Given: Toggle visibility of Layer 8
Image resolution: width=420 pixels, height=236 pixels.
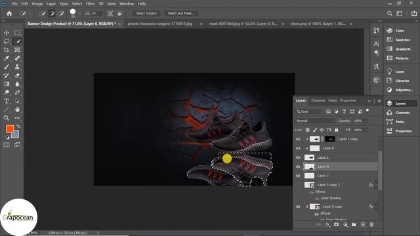Looking at the screenshot, I should click(x=298, y=167).
